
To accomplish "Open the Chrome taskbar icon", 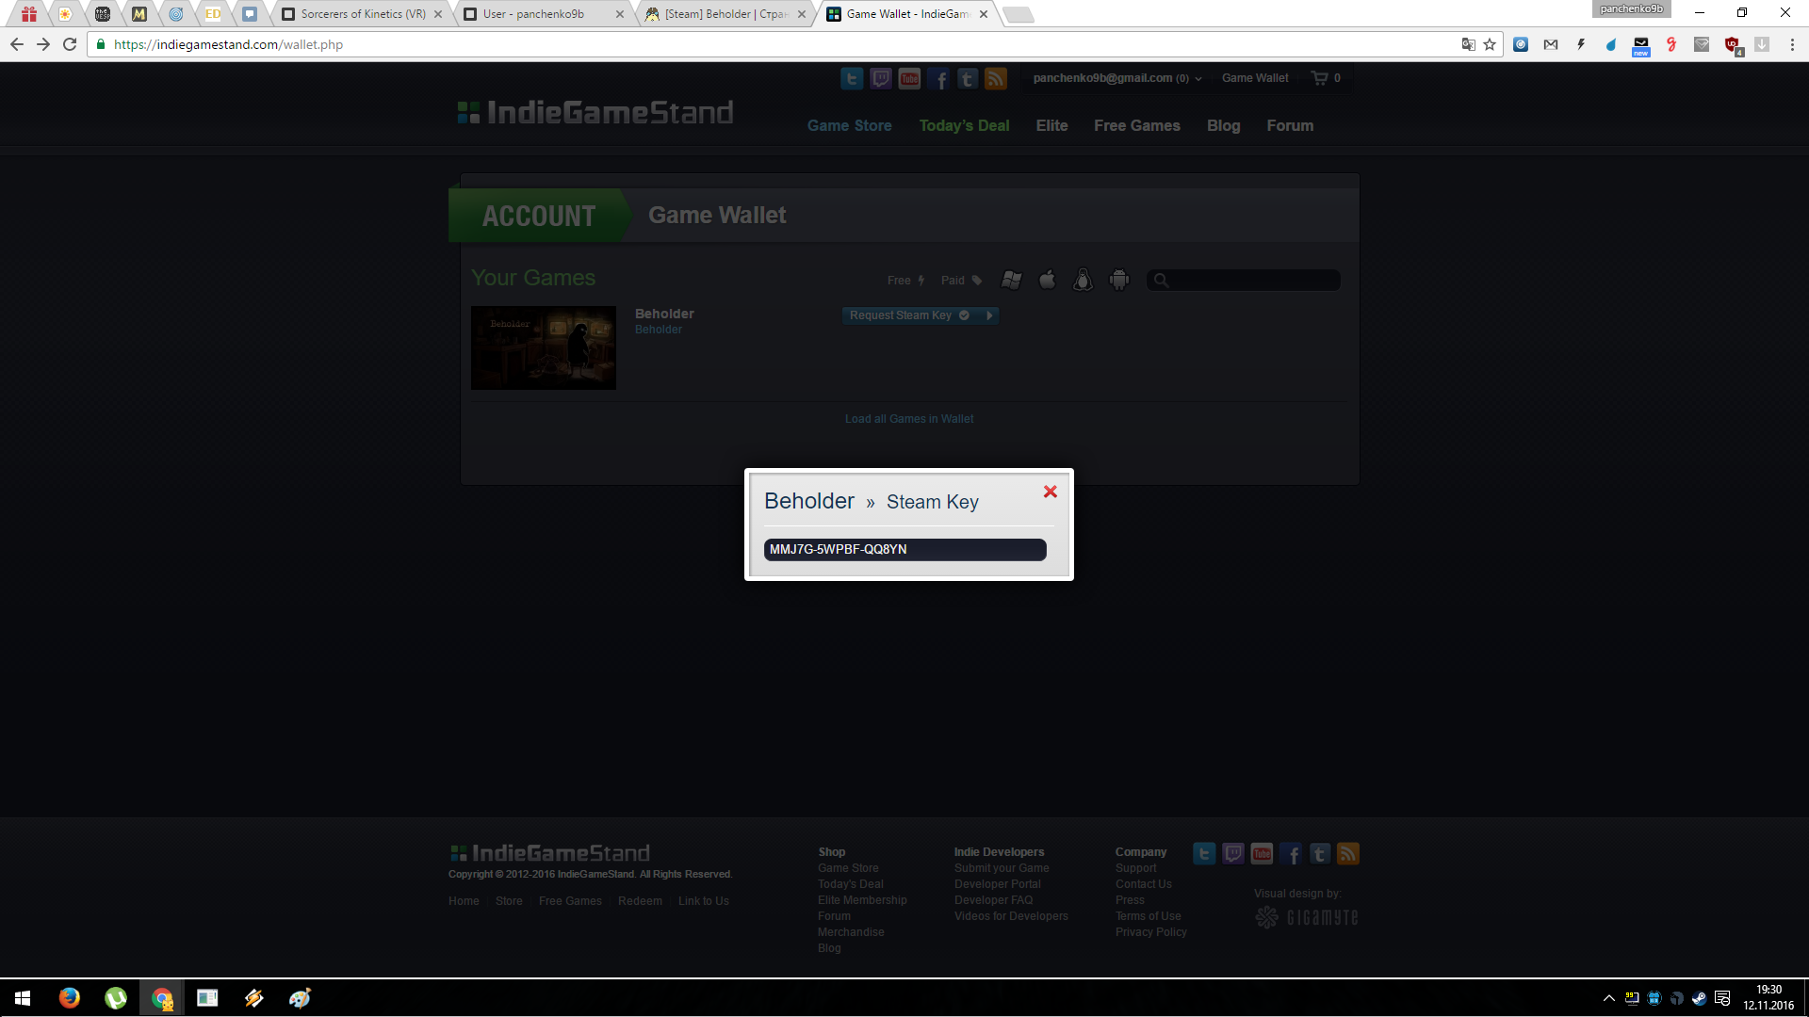I will [162, 998].
